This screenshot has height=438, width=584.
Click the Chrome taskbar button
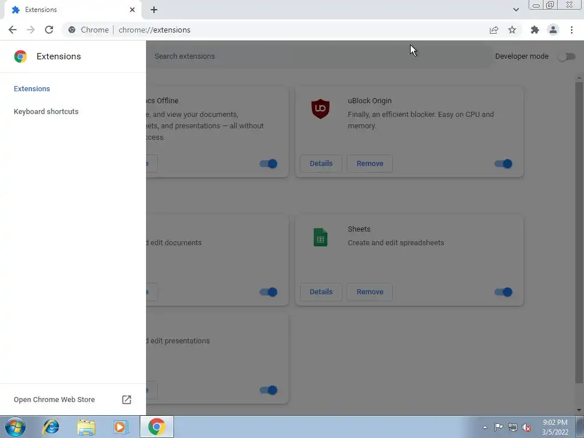click(156, 427)
